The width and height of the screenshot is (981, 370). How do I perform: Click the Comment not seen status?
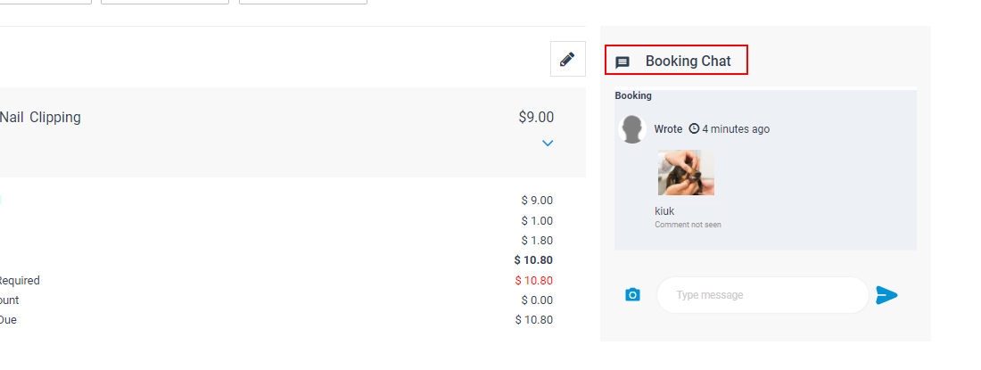tap(688, 225)
